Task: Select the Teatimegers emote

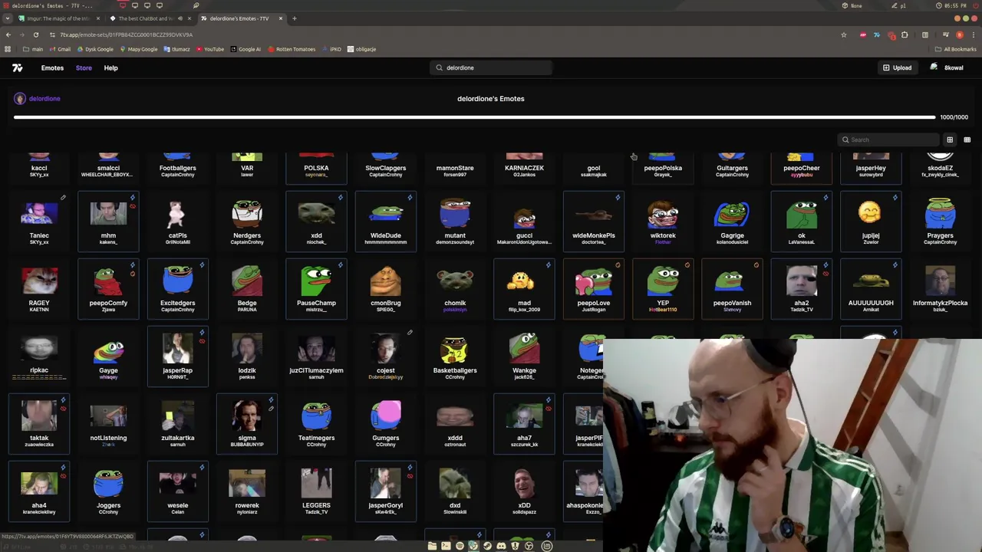Action: (x=316, y=423)
